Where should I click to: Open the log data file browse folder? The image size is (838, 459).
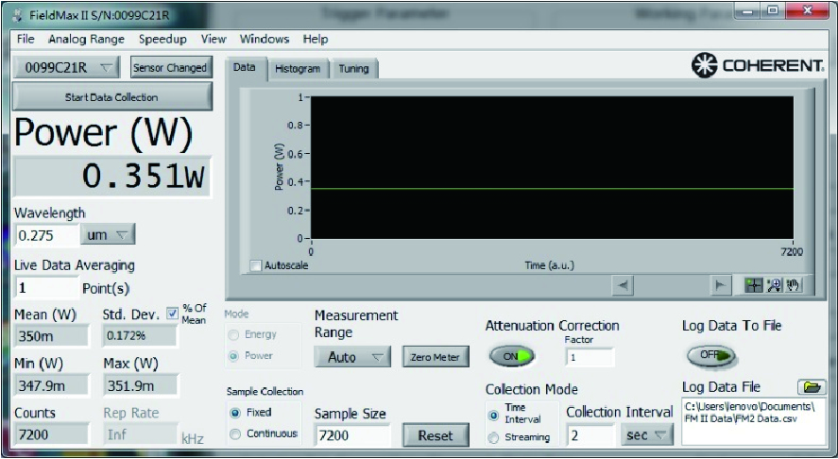pyautogui.click(x=812, y=387)
